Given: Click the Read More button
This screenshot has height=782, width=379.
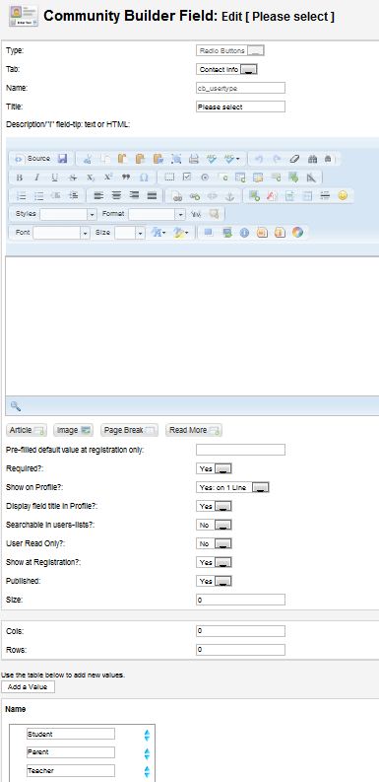Looking at the screenshot, I should tap(194, 430).
